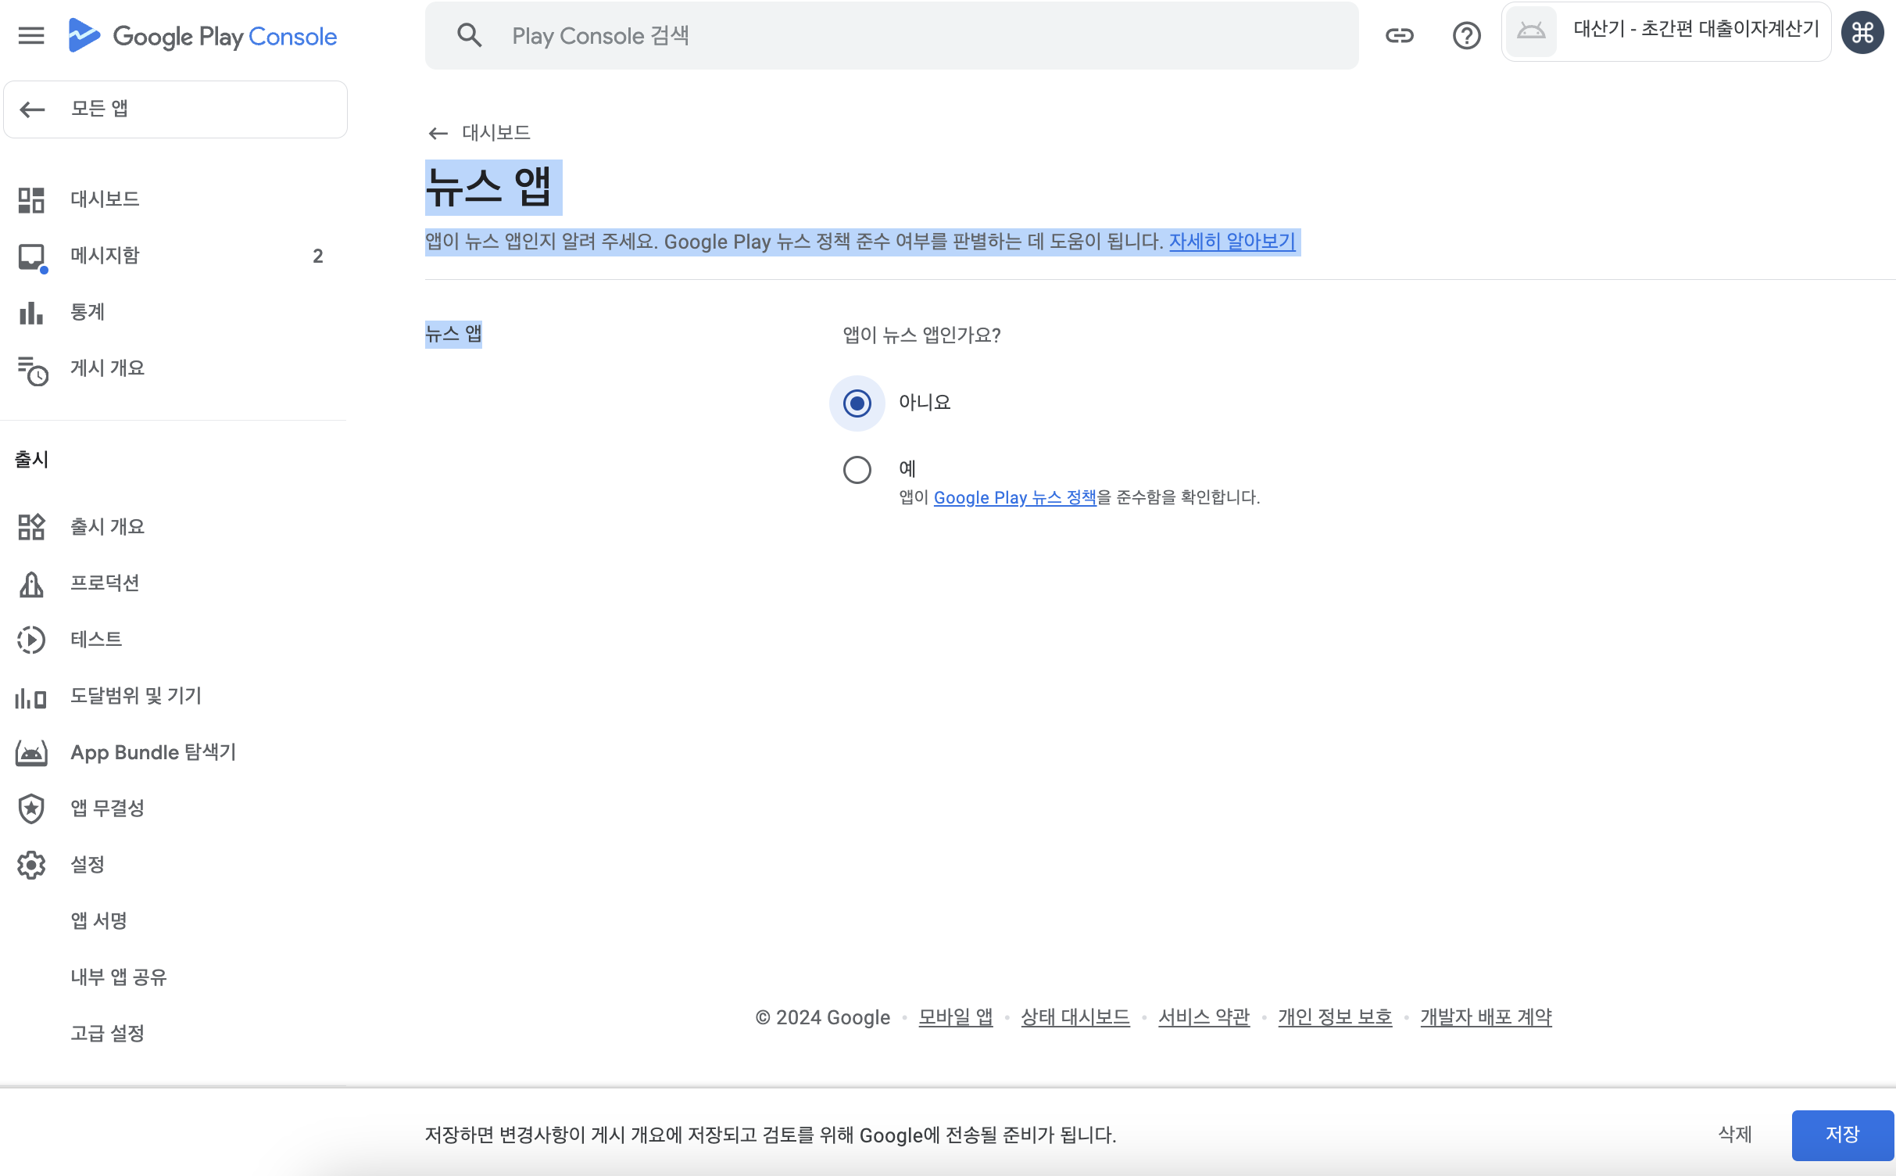
Task: Open the 대산기 app selector
Action: coord(1666,31)
